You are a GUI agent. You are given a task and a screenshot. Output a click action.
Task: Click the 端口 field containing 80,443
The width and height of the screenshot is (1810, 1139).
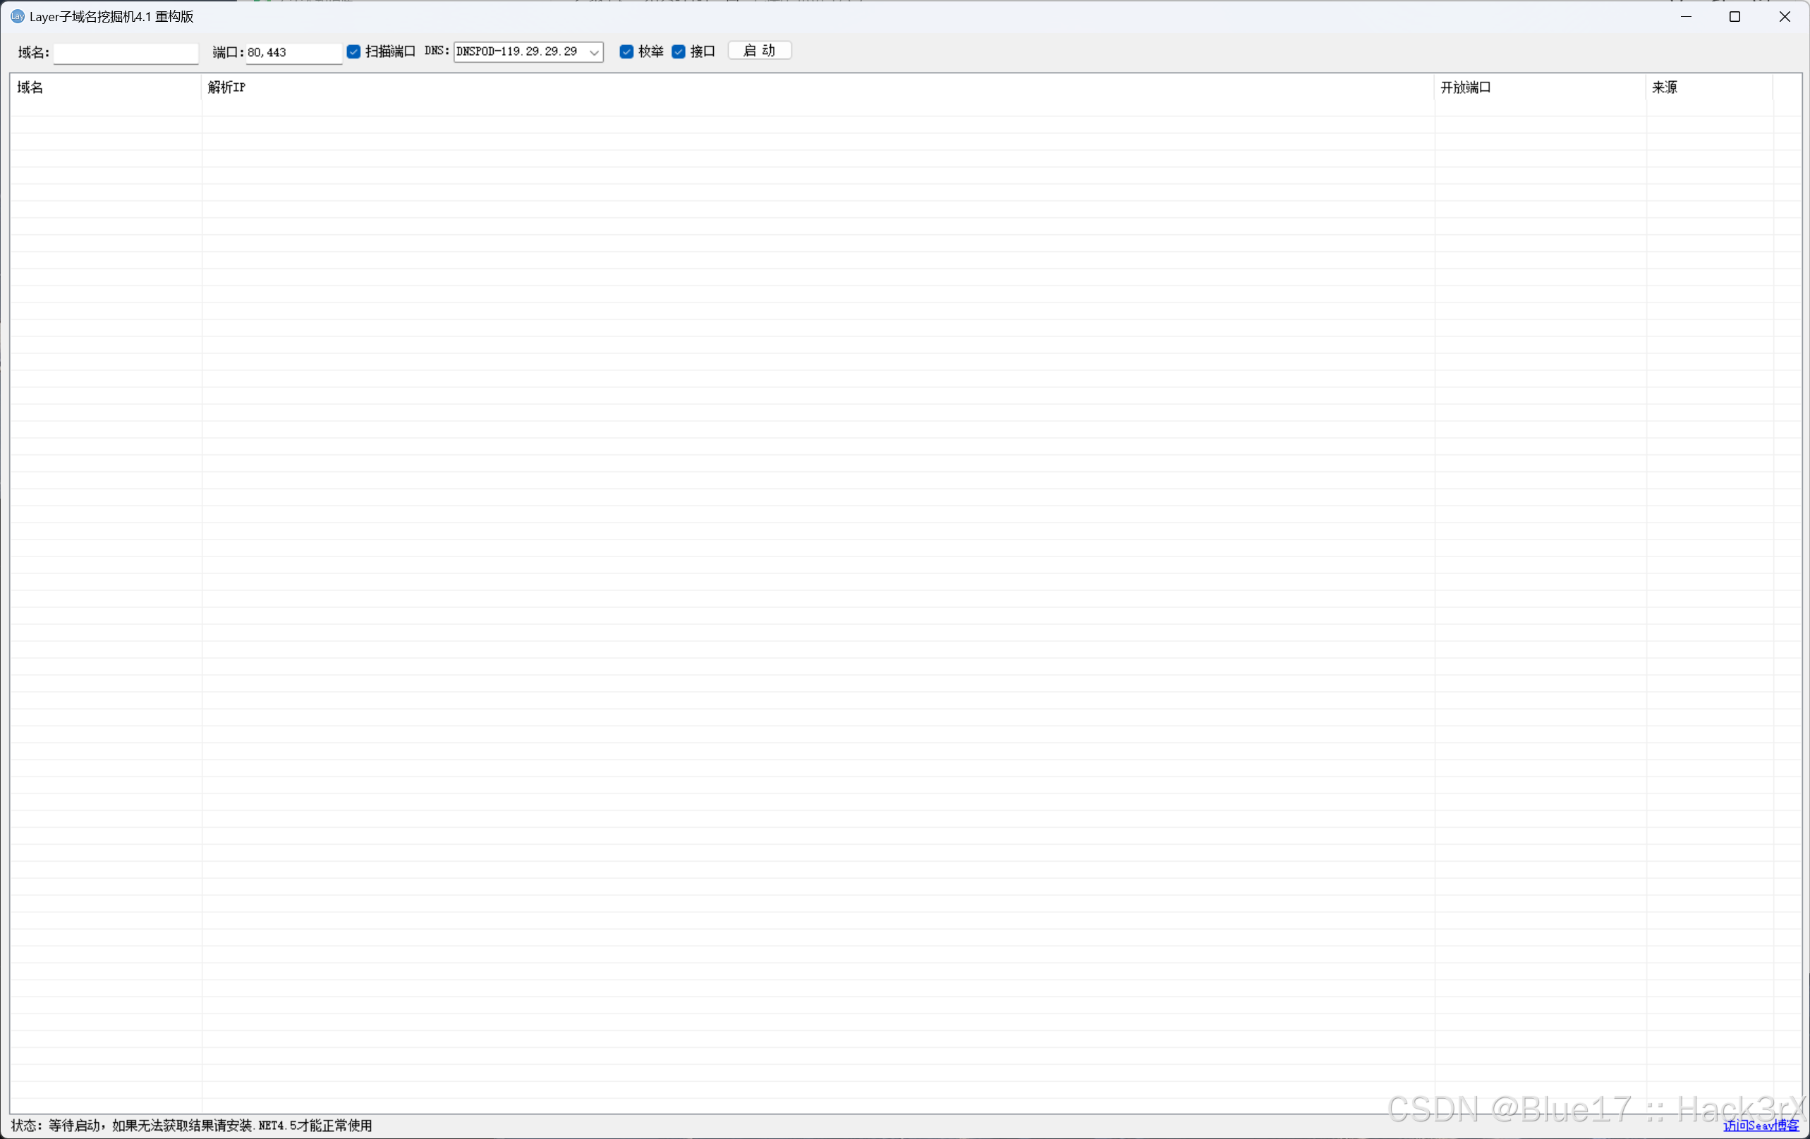[293, 53]
